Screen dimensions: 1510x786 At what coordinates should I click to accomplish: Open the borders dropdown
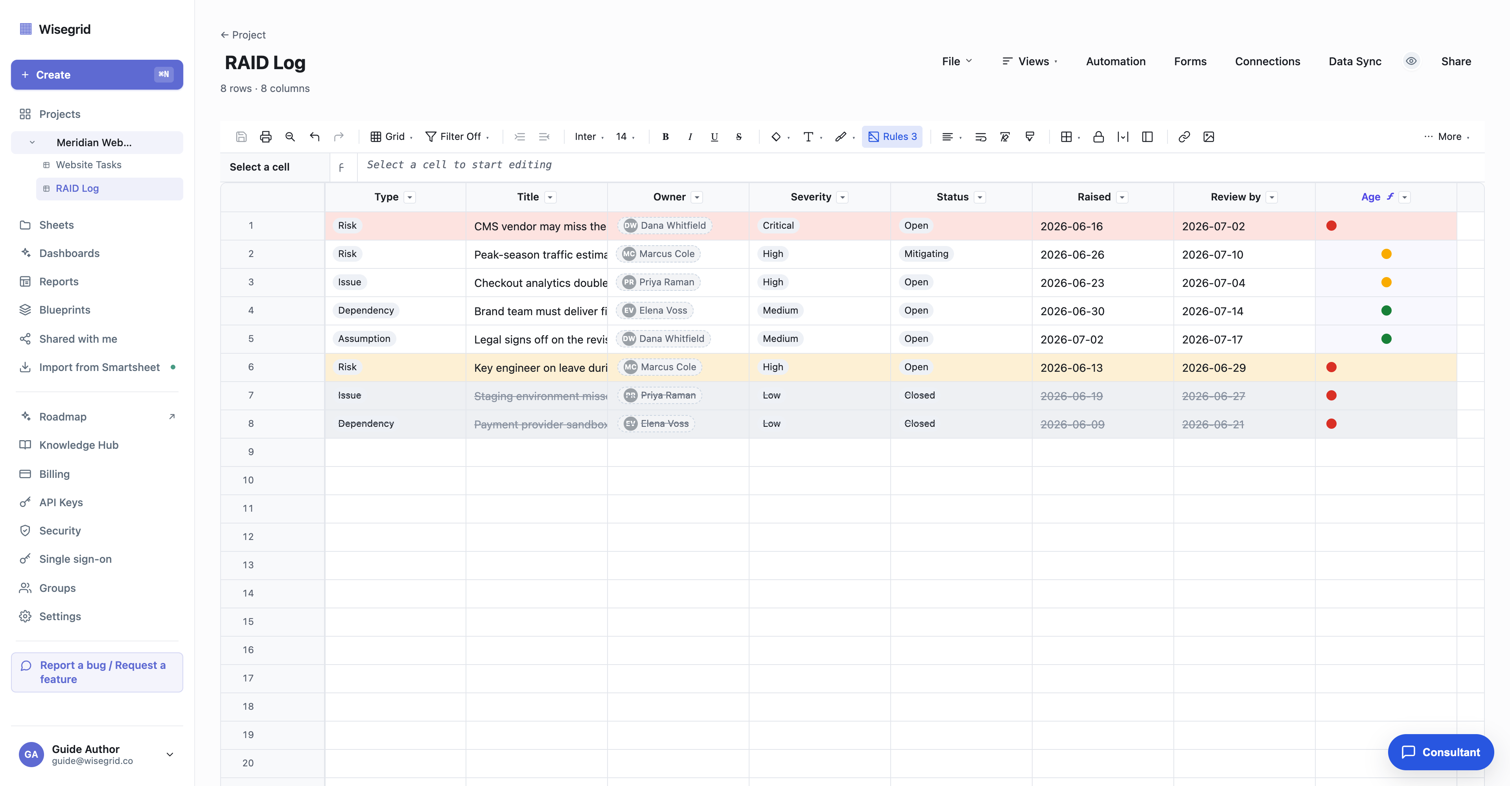pos(1070,136)
